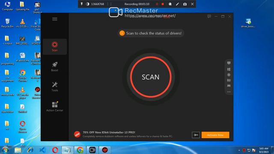Click the fifth device icon in right panel

(229, 86)
